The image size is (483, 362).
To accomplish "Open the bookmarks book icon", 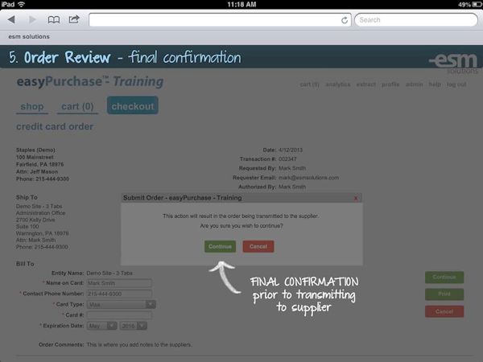I will click(54, 20).
